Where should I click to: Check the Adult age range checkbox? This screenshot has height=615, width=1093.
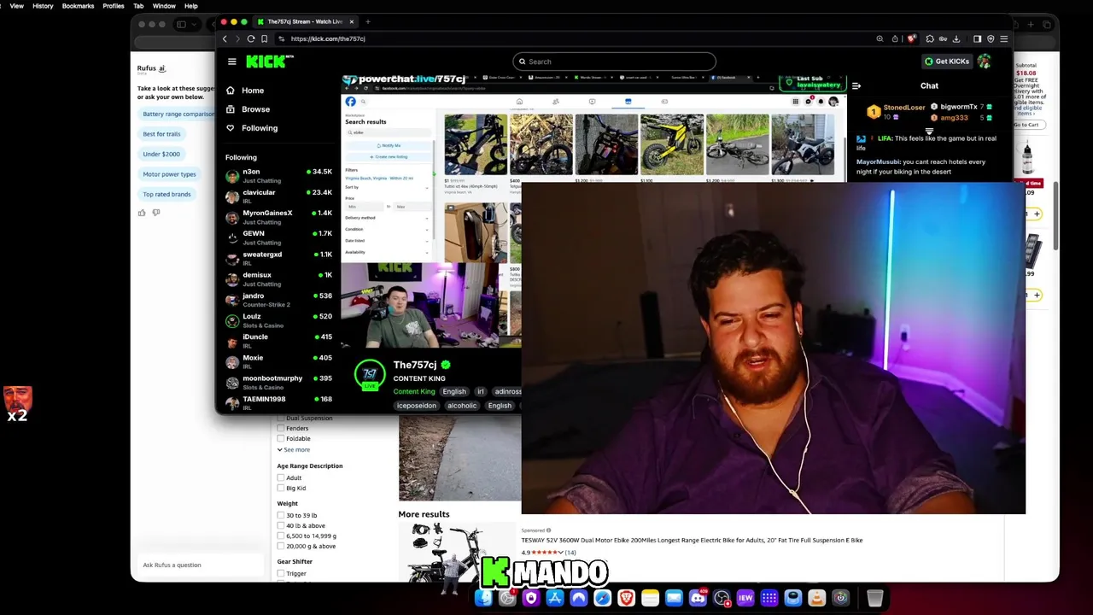click(x=281, y=477)
